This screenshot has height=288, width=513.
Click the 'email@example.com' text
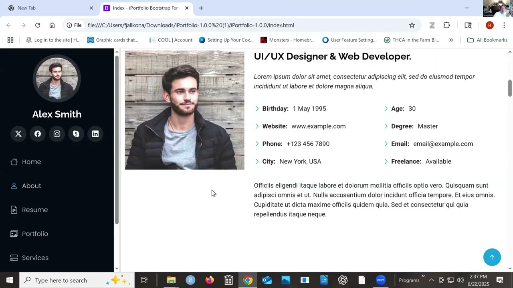pos(443,144)
